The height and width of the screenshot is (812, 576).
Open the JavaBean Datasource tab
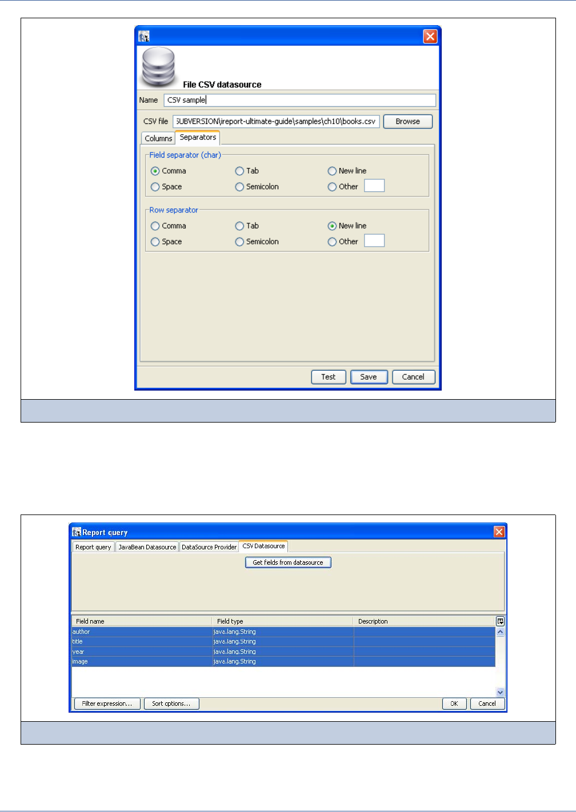(x=147, y=546)
